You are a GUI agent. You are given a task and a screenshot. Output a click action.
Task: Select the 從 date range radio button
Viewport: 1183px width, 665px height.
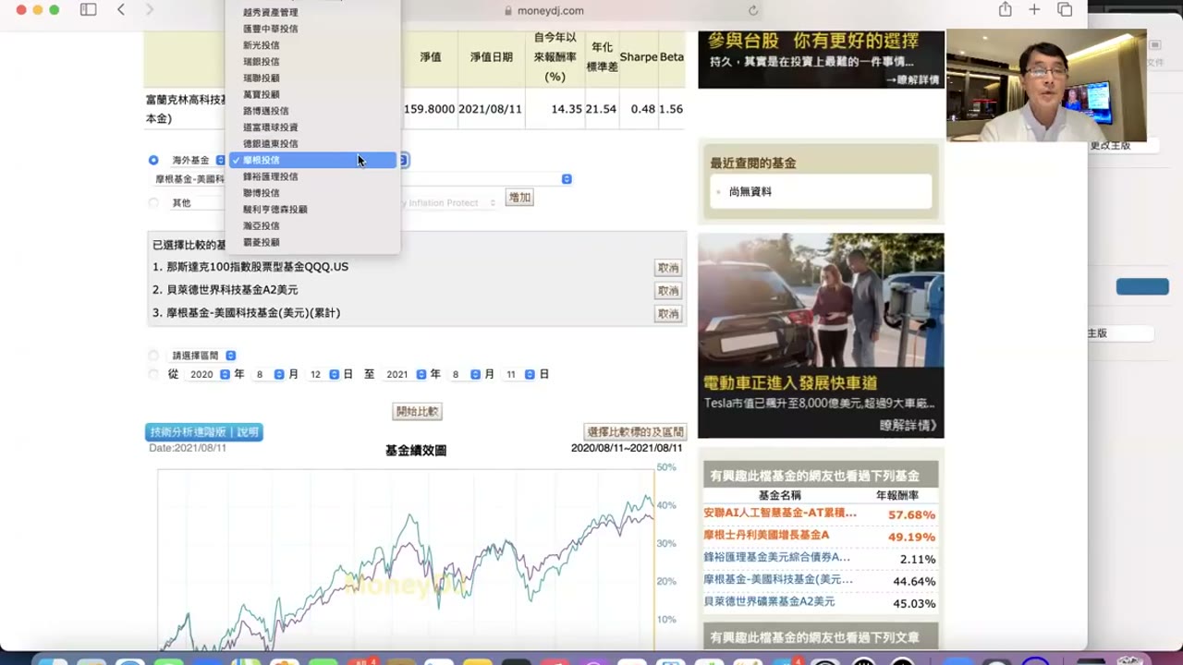pyautogui.click(x=153, y=374)
